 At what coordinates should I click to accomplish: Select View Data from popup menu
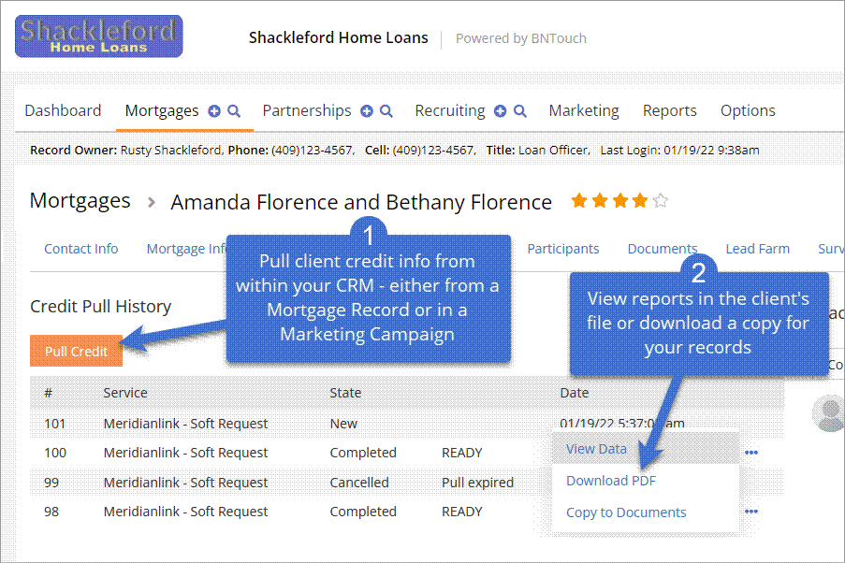coord(596,449)
